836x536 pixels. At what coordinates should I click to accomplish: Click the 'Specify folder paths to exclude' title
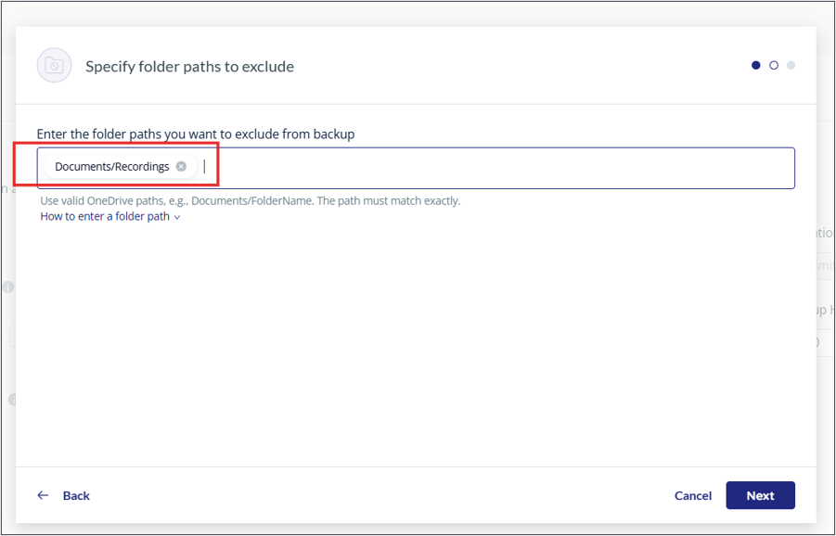pos(190,67)
